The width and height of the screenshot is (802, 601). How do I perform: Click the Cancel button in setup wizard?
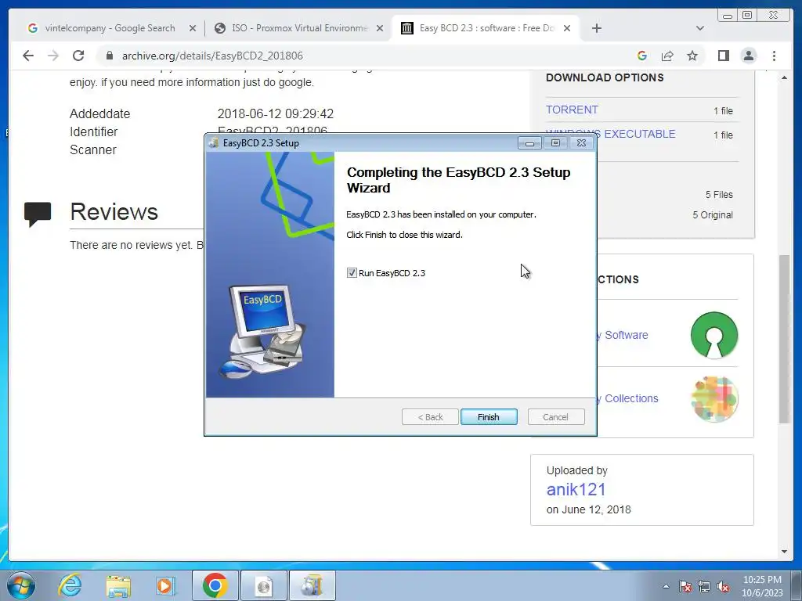pyautogui.click(x=555, y=417)
